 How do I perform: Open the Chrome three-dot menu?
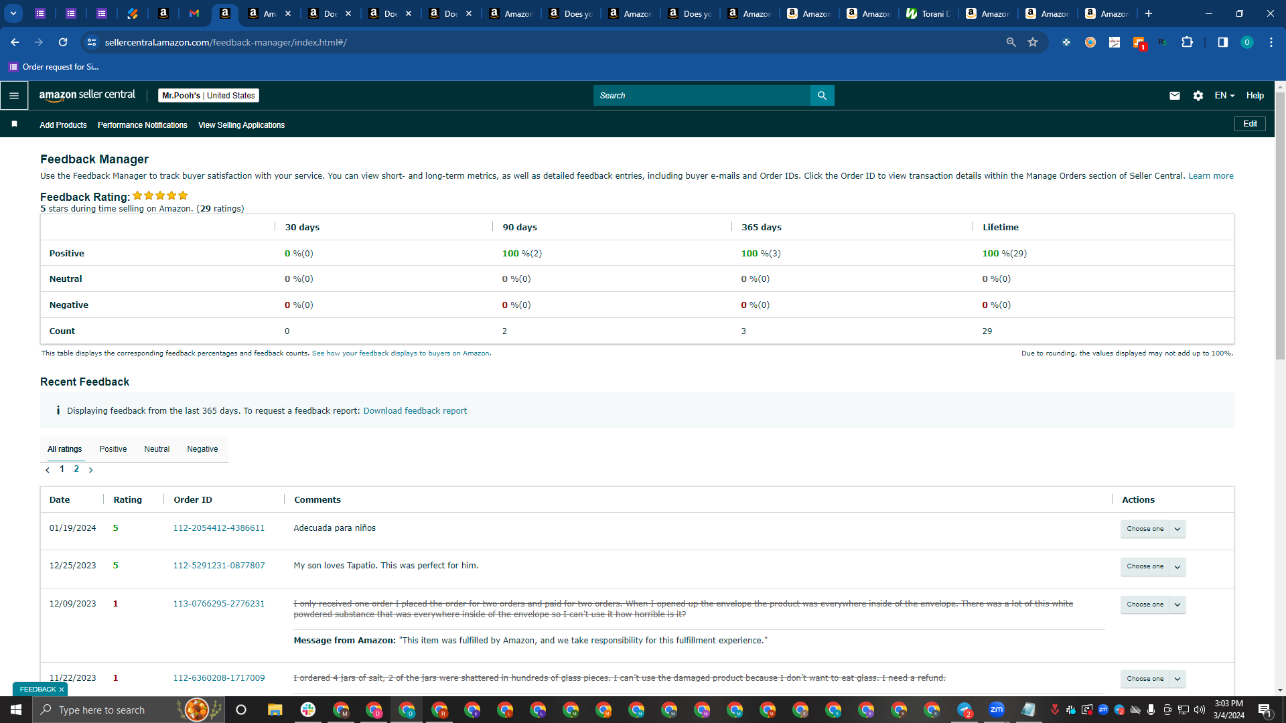pos(1271,42)
